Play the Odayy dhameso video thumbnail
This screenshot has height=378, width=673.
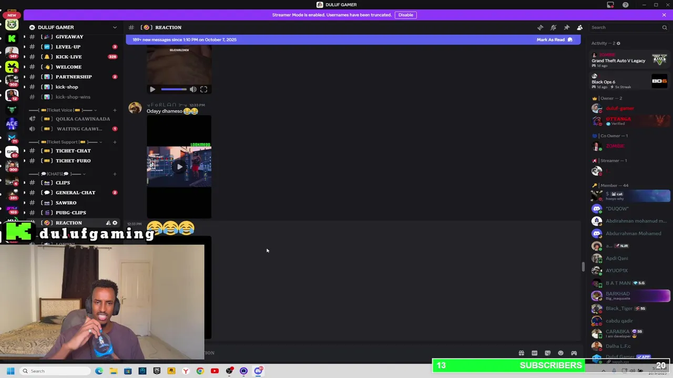click(179, 167)
